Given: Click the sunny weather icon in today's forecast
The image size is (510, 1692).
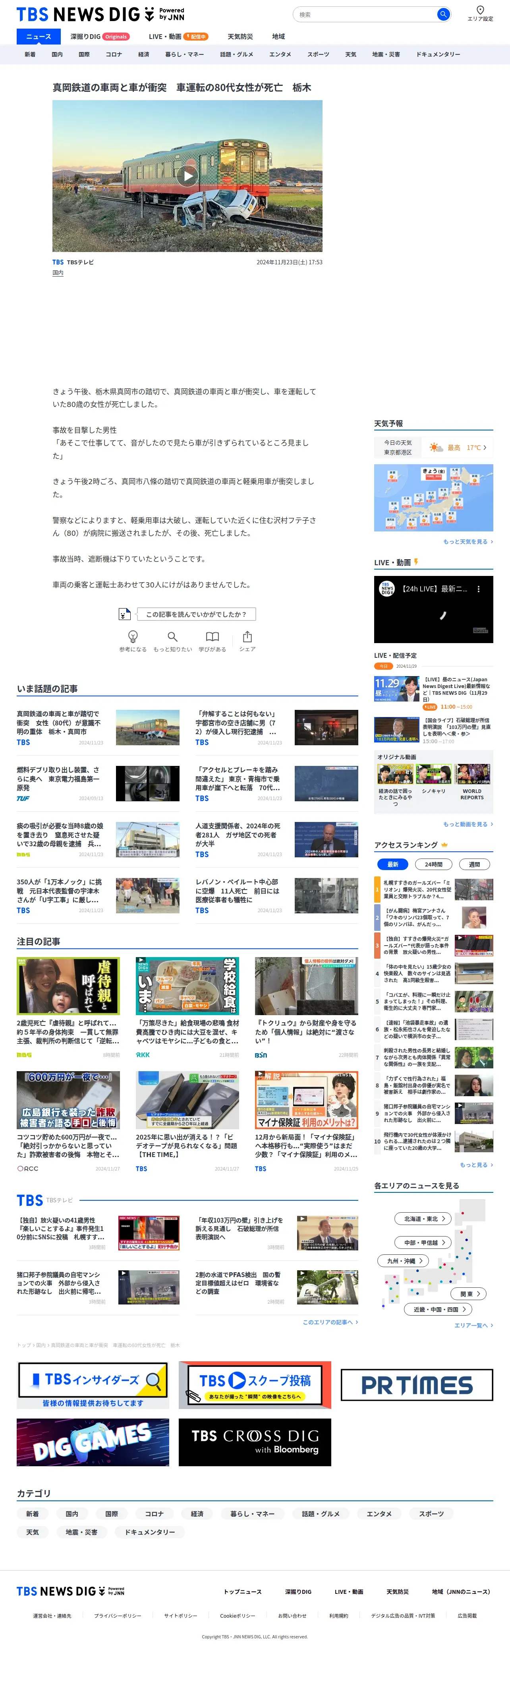Looking at the screenshot, I should tap(436, 447).
